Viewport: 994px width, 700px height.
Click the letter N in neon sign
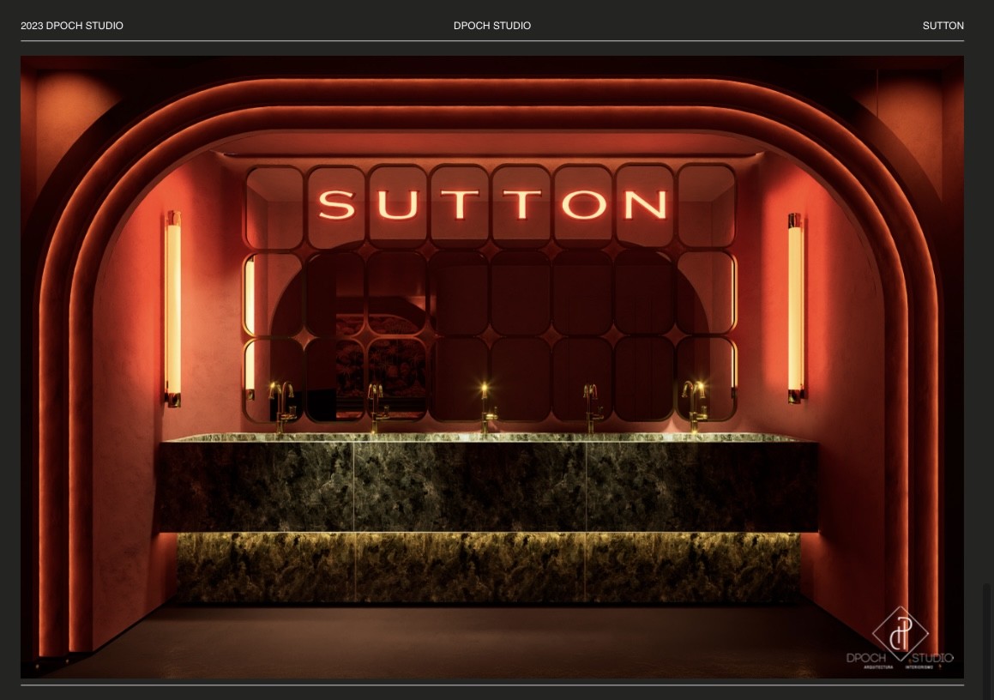point(644,205)
